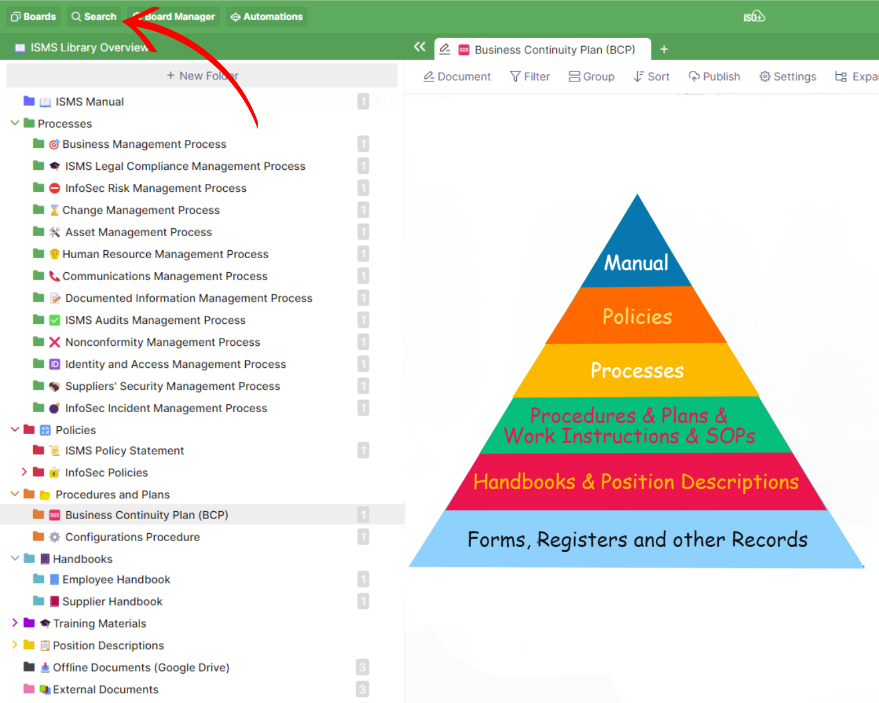Open Sort options in toolbar
This screenshot has height=703, width=879.
coord(651,76)
